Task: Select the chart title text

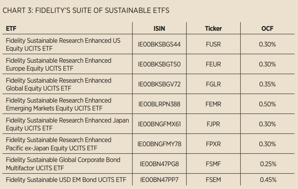Action: (85, 10)
